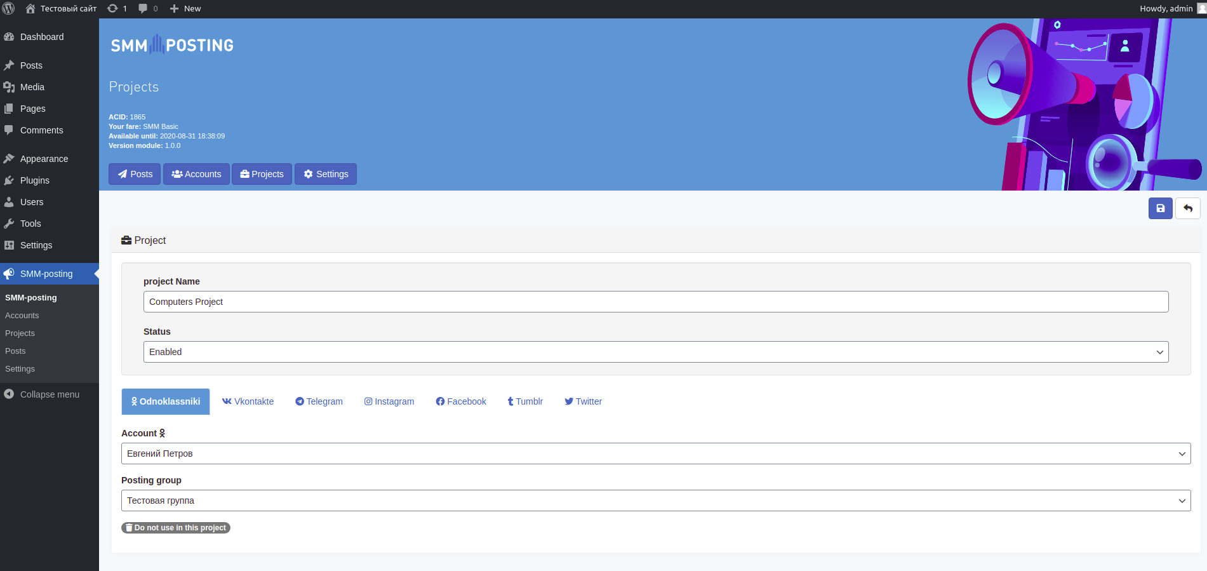Image resolution: width=1207 pixels, height=571 pixels.
Task: Open Projects in SMM-posting submenu
Action: (x=20, y=333)
